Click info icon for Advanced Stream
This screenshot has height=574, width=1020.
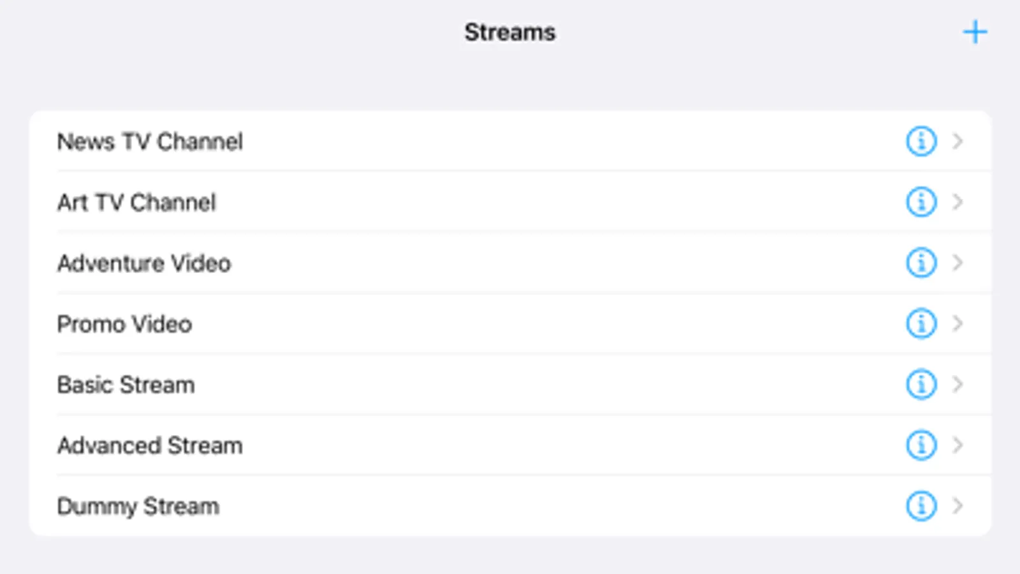pyautogui.click(x=921, y=445)
